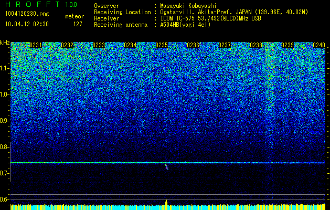Viewport: 330px width, 210px height.
Task: Click the 0.9 kHz axis tick label
Action: pyautogui.click(x=4, y=121)
